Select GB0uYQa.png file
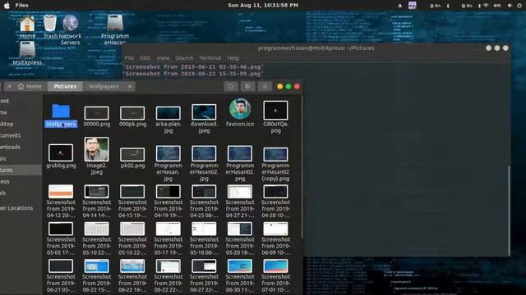 pyautogui.click(x=275, y=111)
